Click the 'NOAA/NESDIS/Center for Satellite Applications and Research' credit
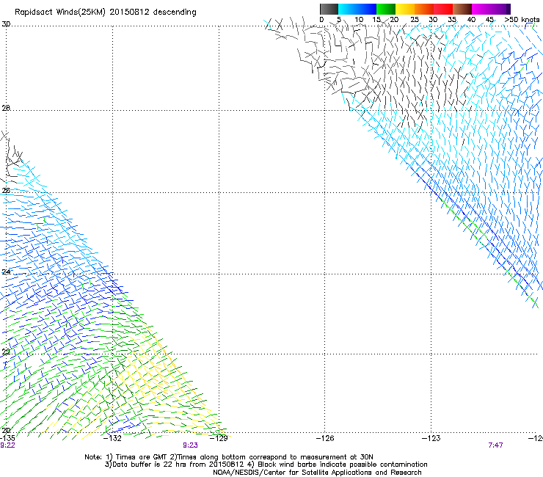 tap(317, 472)
